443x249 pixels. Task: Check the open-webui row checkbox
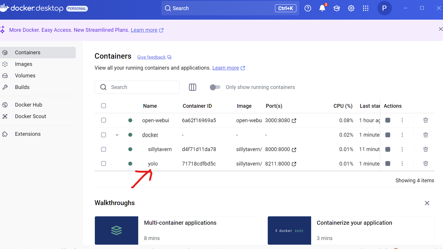104,120
